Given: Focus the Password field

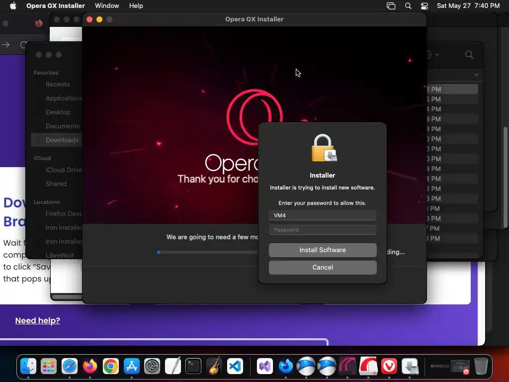Looking at the screenshot, I should coord(323,230).
